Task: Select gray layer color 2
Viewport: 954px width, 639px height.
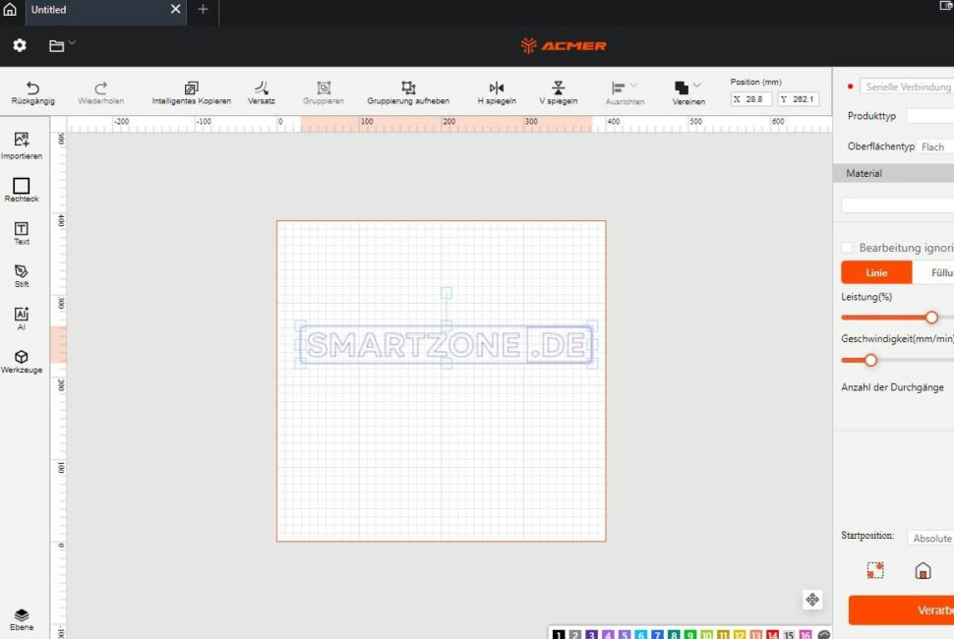Action: [x=575, y=634]
